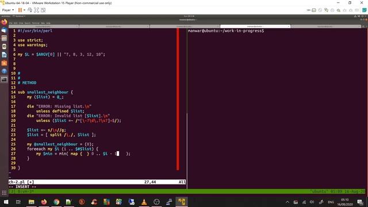Open the Windows Start menu
368x207 pixels.
6,202
